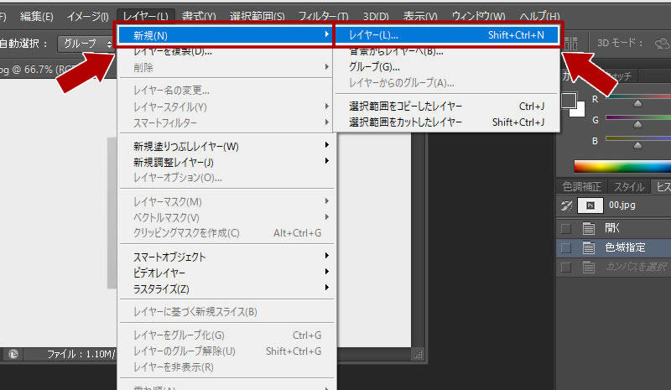Choose 背景からレイヤーへ(B)... in submenu
671x390 pixels.
coord(446,51)
